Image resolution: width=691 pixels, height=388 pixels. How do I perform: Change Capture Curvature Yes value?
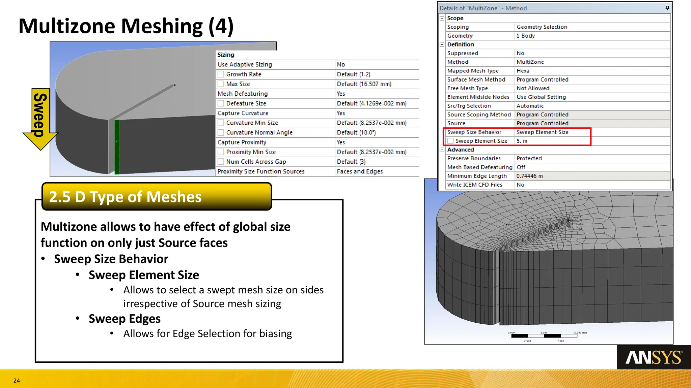377,114
